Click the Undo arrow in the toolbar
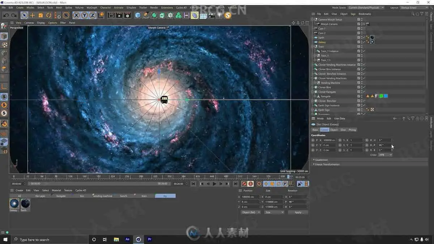Viewport: 434px width, 244px height. (6, 15)
